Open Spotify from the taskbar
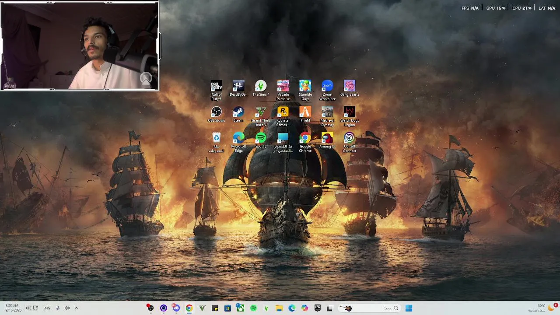This screenshot has width=560, height=315. (x=253, y=308)
